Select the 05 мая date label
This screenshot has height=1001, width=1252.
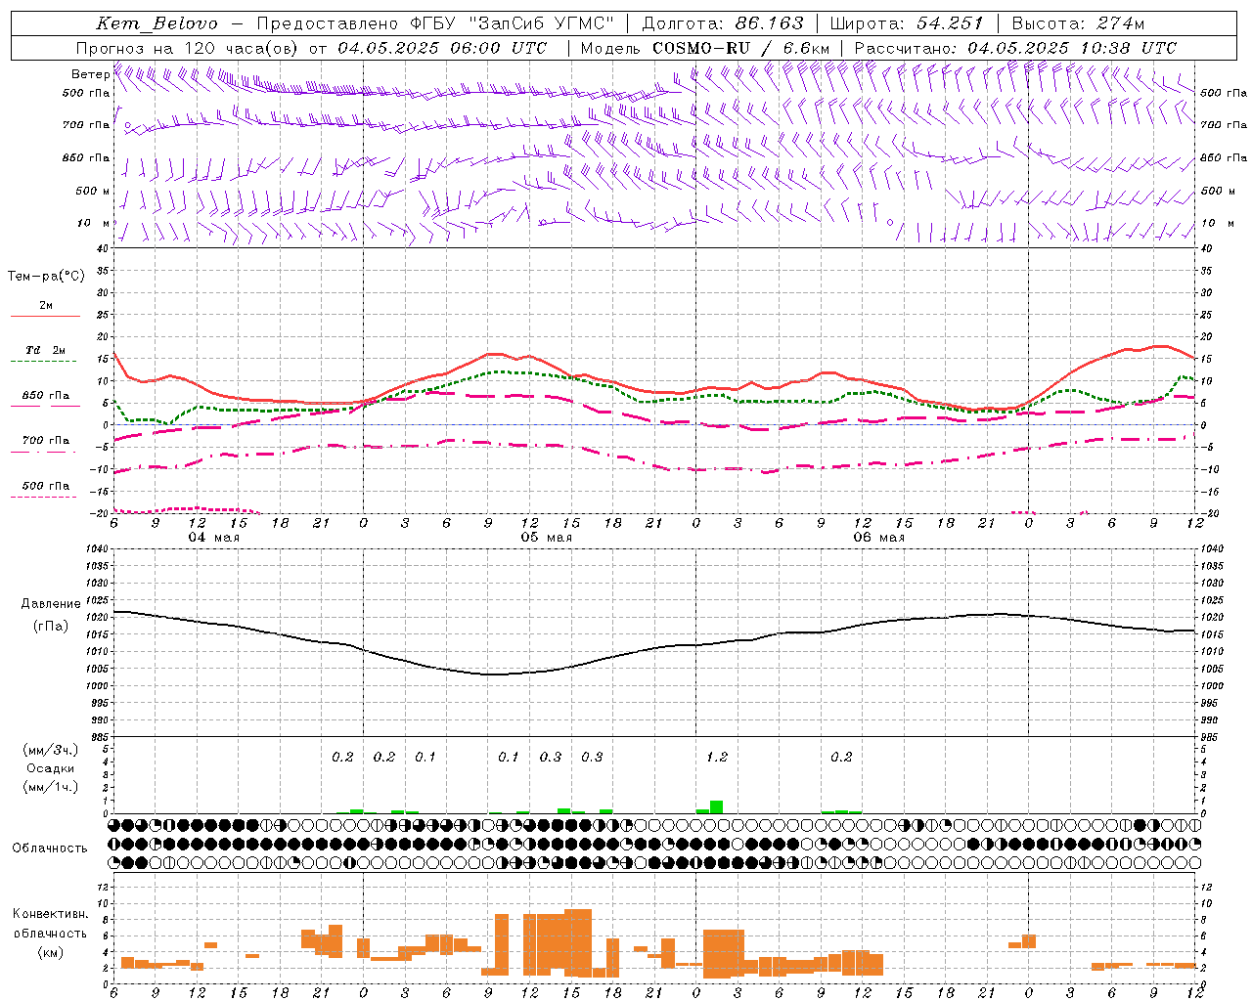pos(547,538)
